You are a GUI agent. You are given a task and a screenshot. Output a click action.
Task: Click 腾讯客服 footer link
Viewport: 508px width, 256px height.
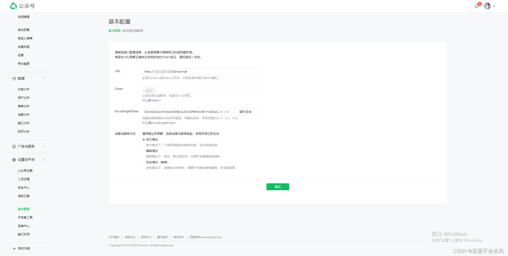click(162, 237)
